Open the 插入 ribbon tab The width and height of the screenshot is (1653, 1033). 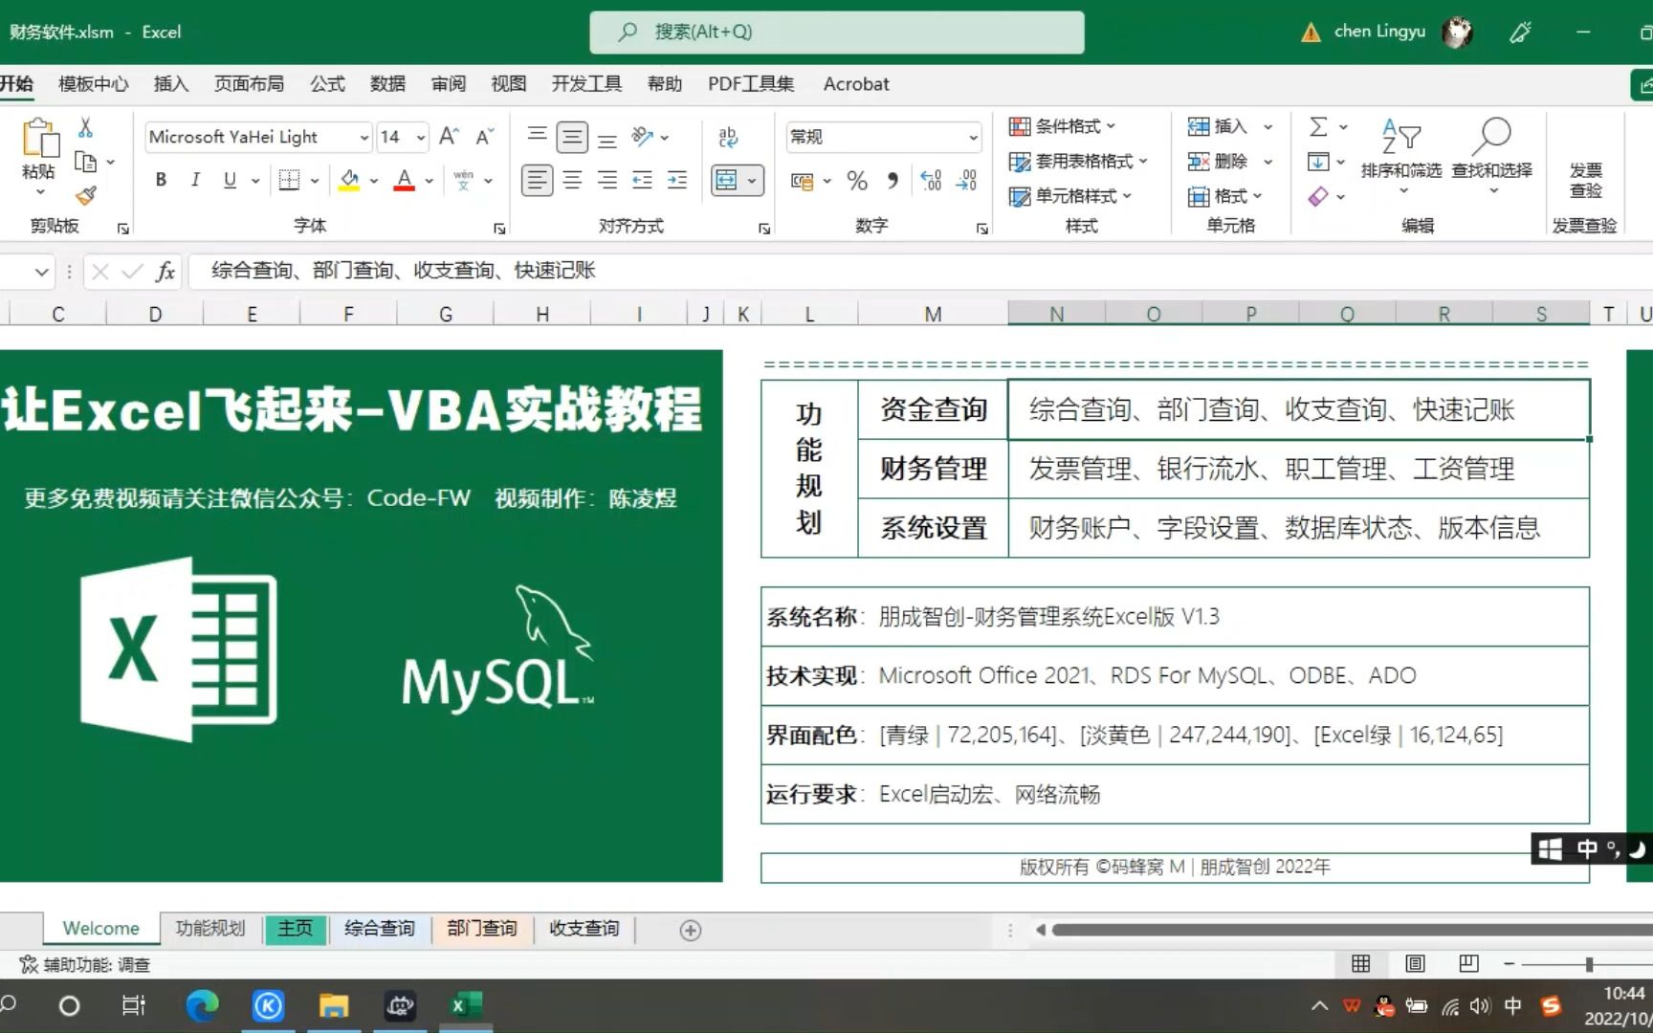[x=171, y=84]
